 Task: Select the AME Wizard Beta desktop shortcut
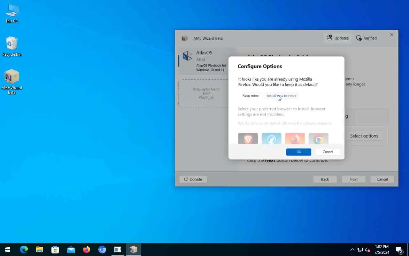12,82
